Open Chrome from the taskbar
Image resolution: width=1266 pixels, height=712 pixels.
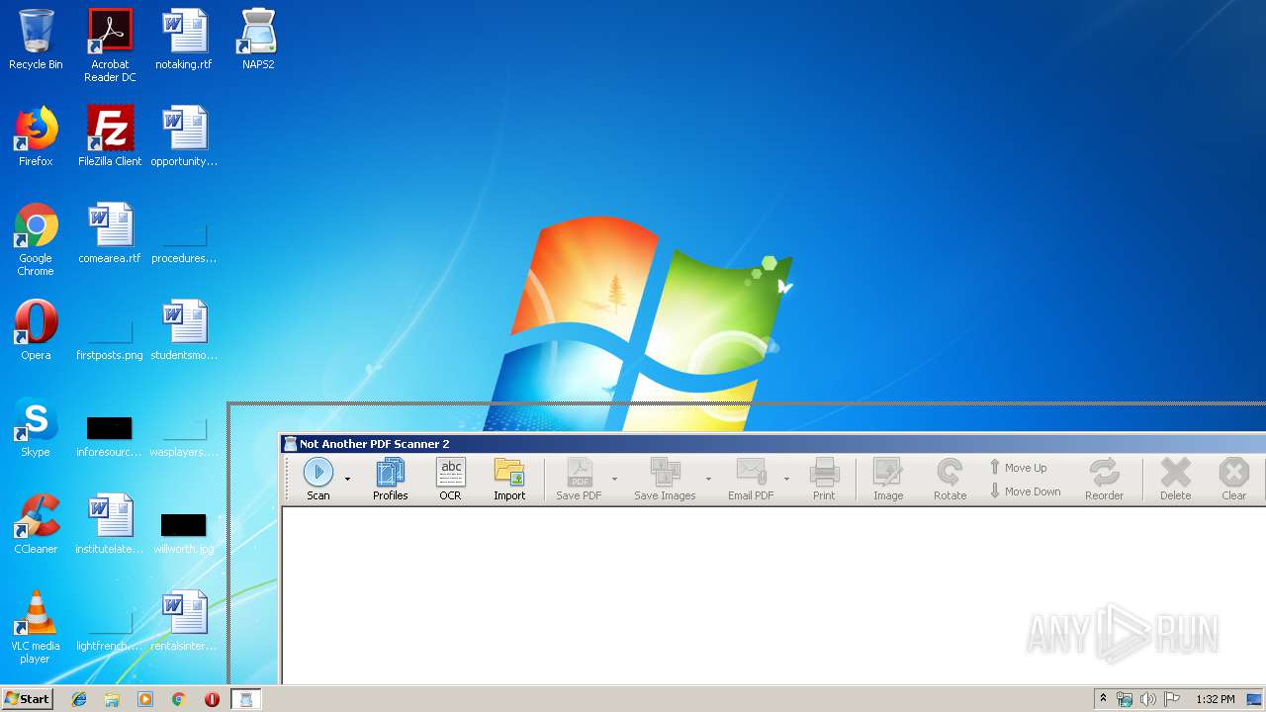click(x=179, y=699)
